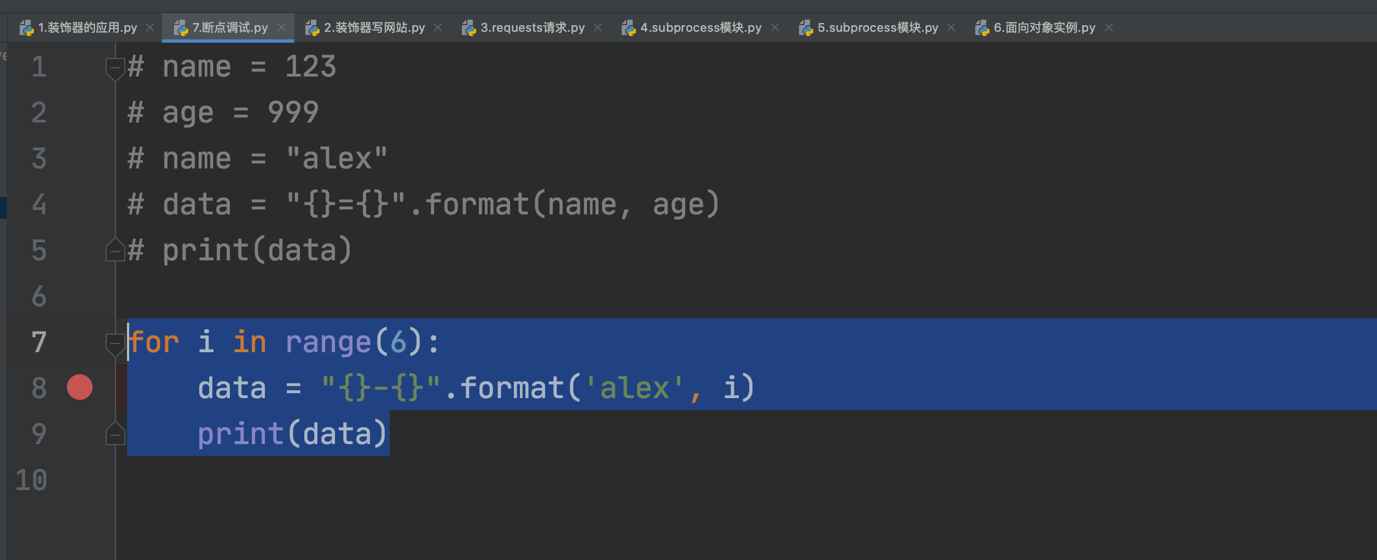
Task: Click 'range' in the for loop
Action: 328,343
